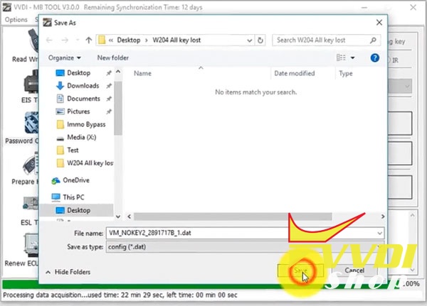This screenshot has height=306, width=427.
Task: Open the Help question mark icon
Action: (375, 58)
